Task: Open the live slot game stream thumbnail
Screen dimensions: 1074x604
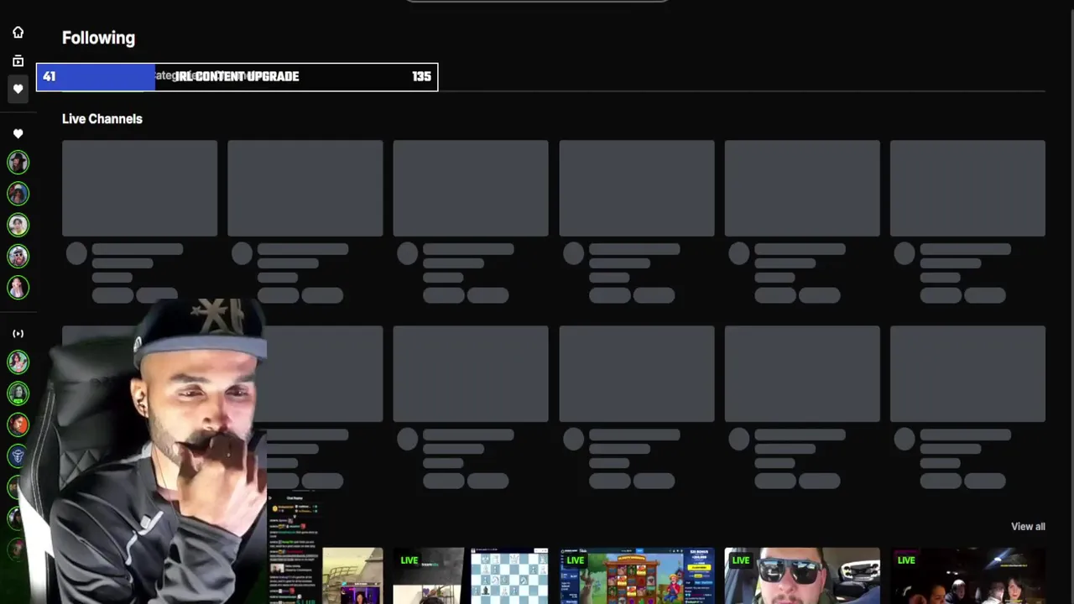Action: [637, 575]
